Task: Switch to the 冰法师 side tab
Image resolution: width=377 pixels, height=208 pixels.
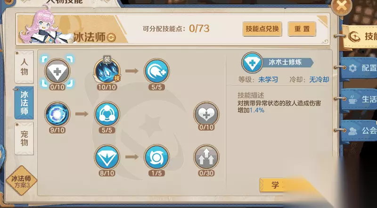Action: click(24, 103)
